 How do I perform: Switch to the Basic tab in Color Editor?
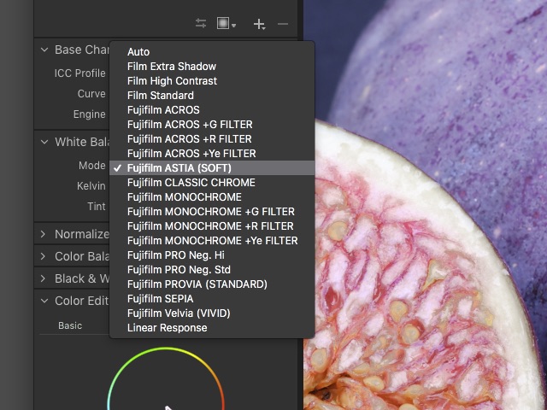pyautogui.click(x=70, y=325)
